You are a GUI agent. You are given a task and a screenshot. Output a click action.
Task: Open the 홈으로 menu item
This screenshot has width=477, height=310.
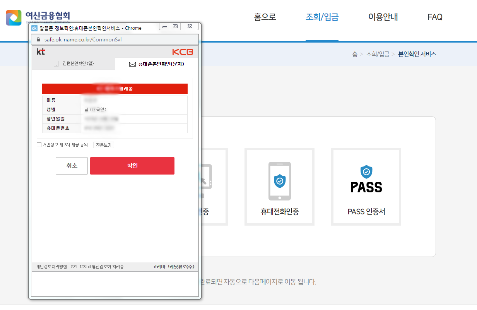(x=265, y=17)
